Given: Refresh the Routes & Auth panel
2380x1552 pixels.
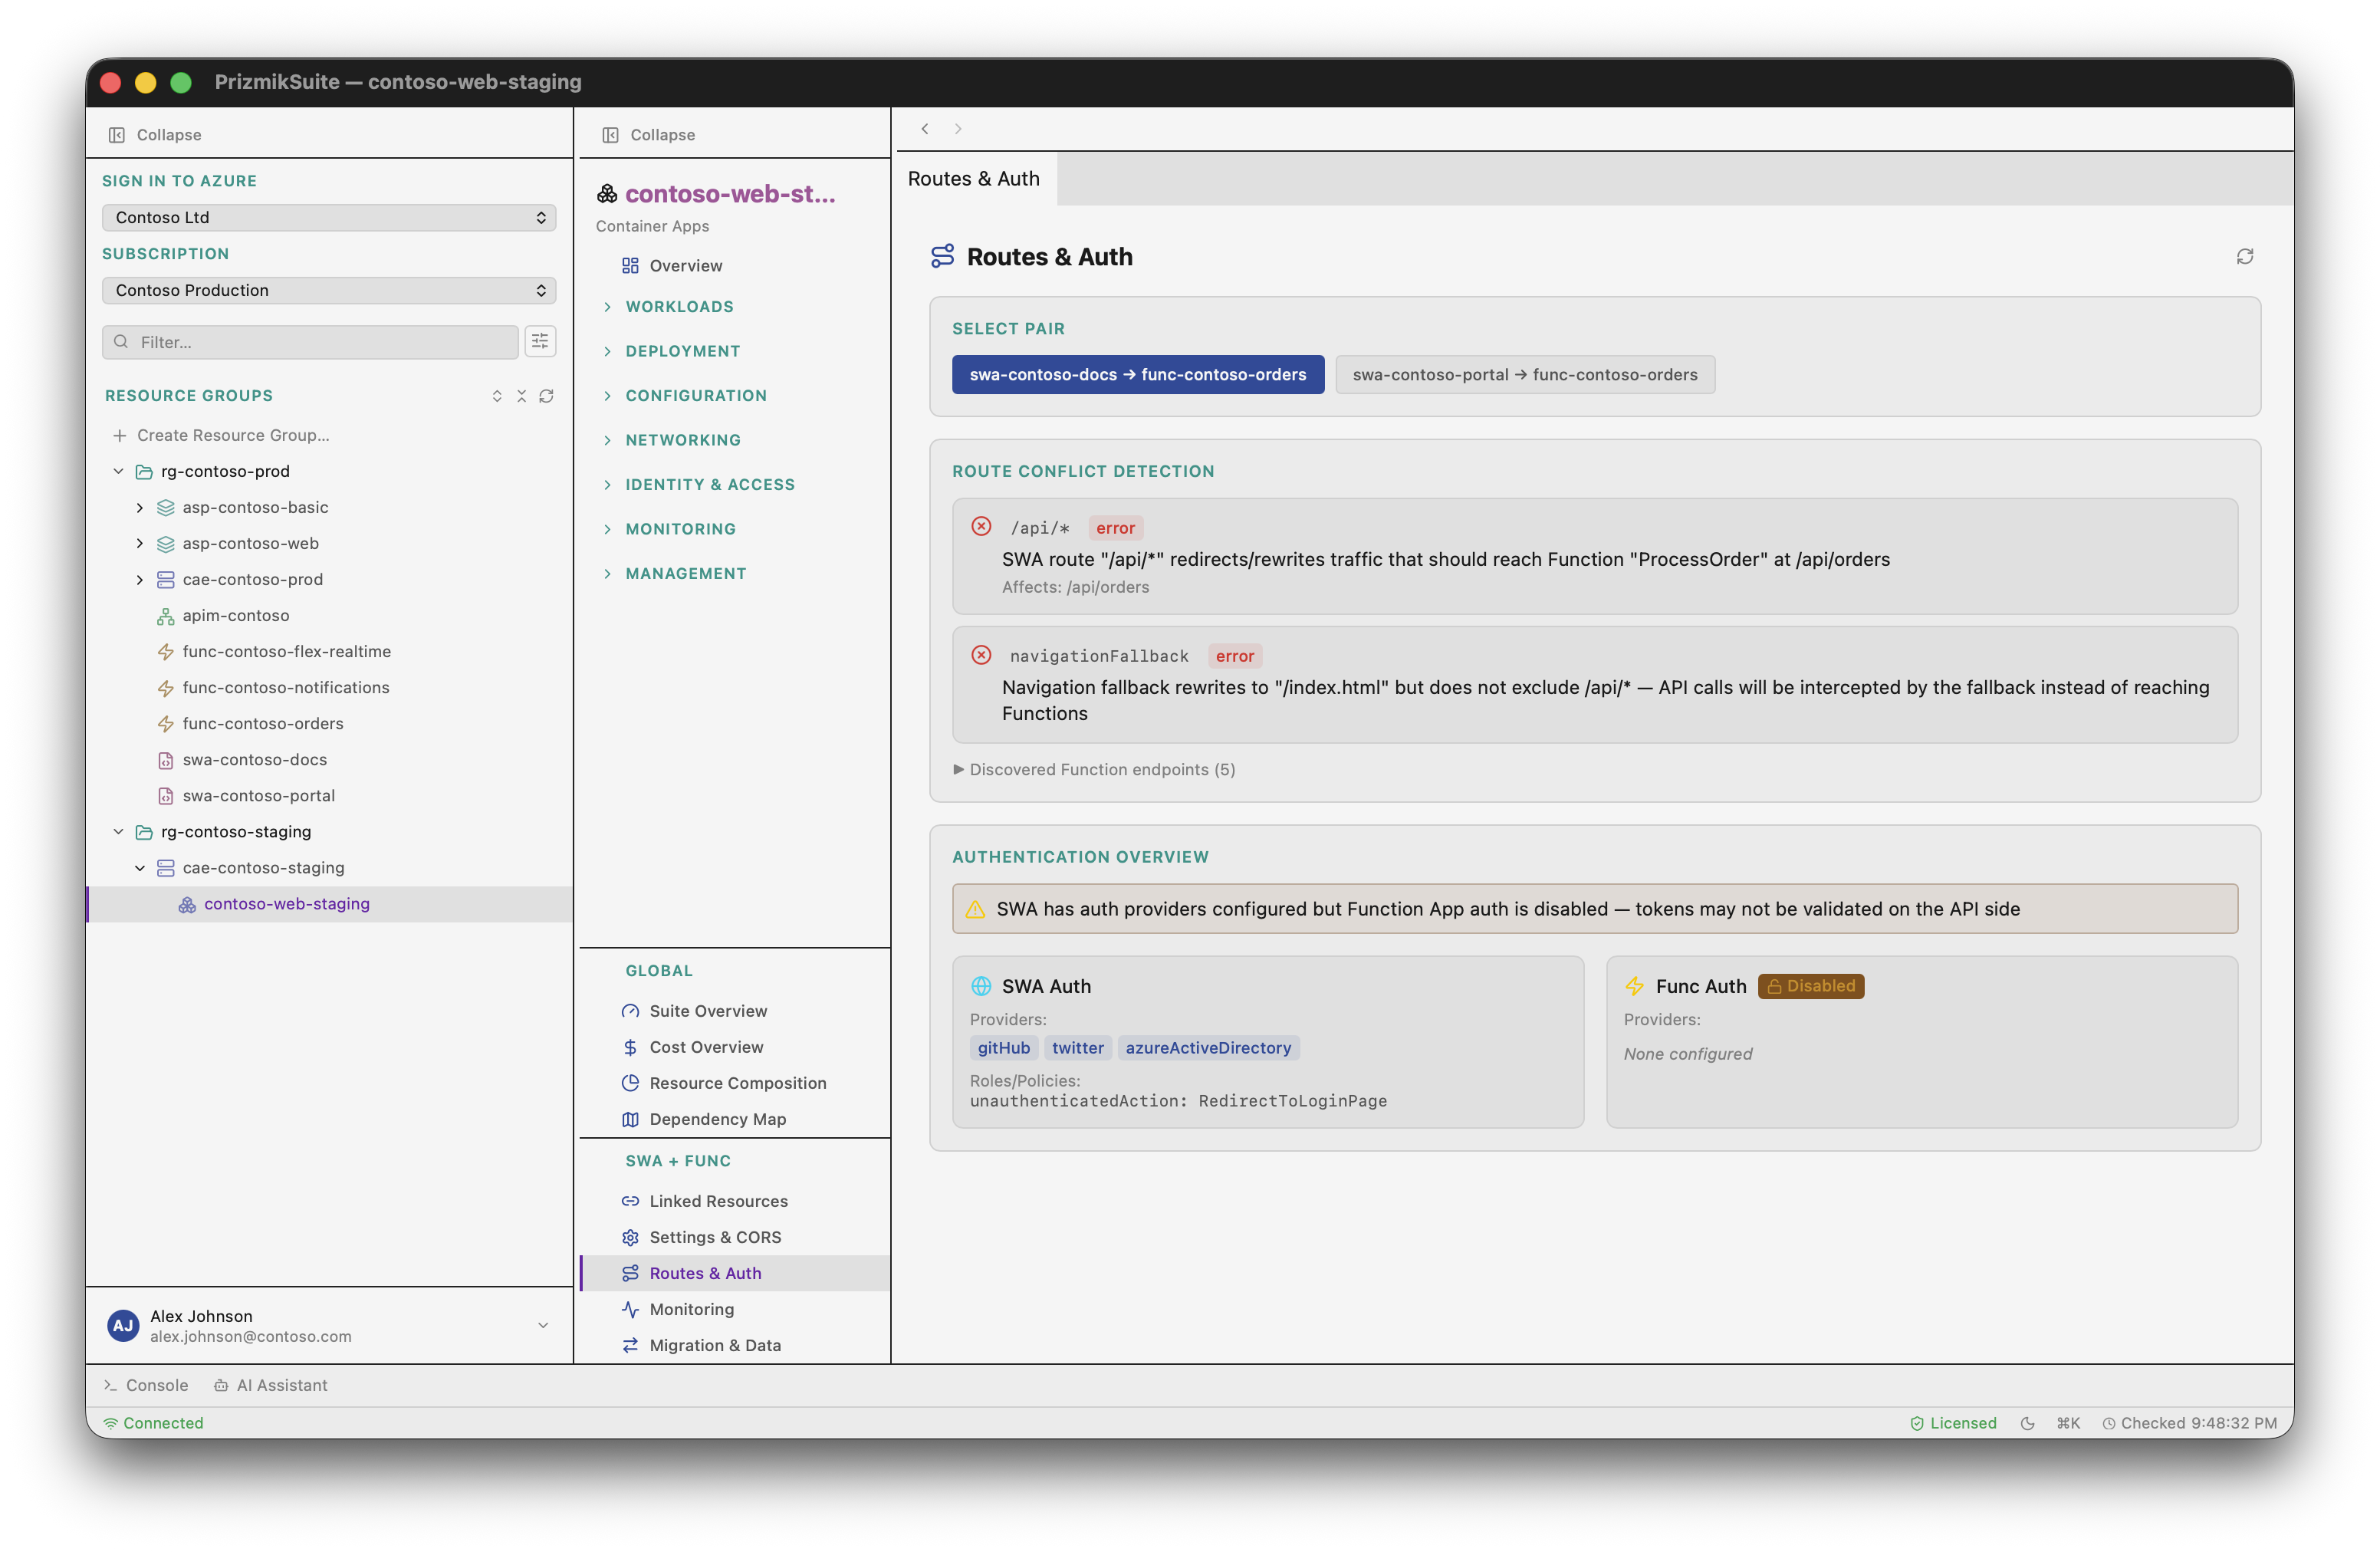Looking at the screenshot, I should pyautogui.click(x=2245, y=257).
